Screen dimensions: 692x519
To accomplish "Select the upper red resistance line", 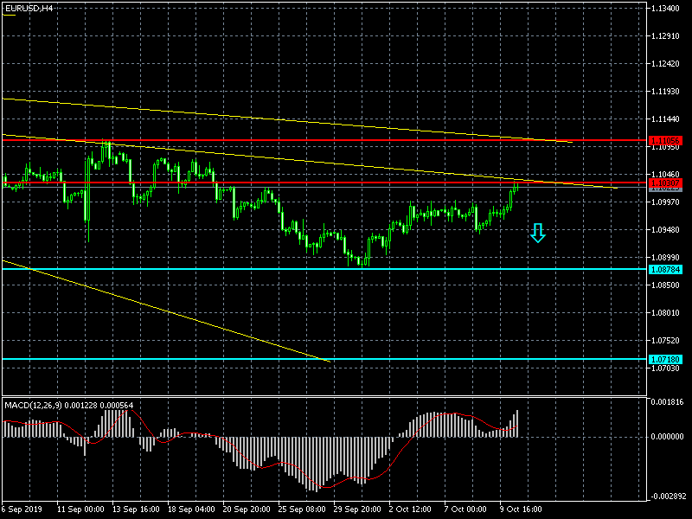I will (x=346, y=140).
